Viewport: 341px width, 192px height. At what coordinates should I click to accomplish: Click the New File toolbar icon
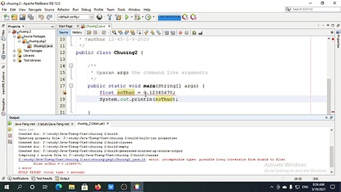(x=6, y=17)
